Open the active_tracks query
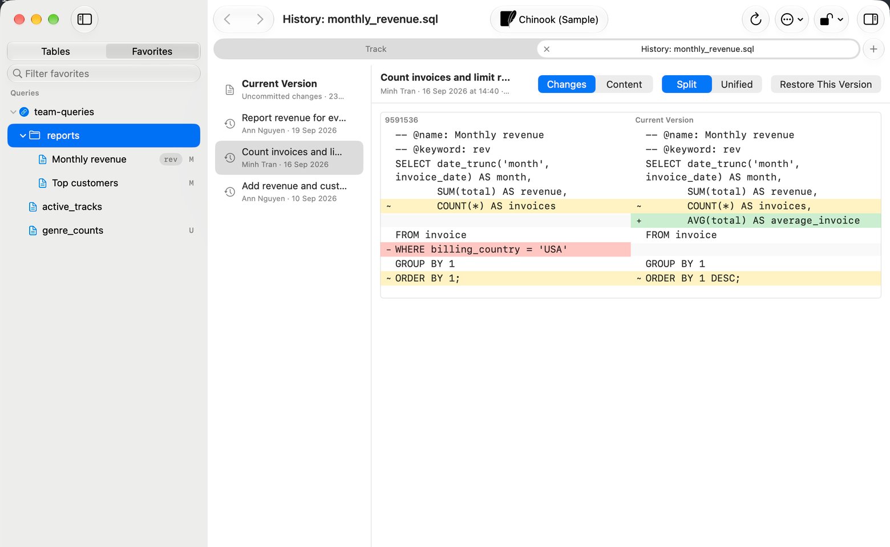The image size is (890, 547). click(72, 207)
